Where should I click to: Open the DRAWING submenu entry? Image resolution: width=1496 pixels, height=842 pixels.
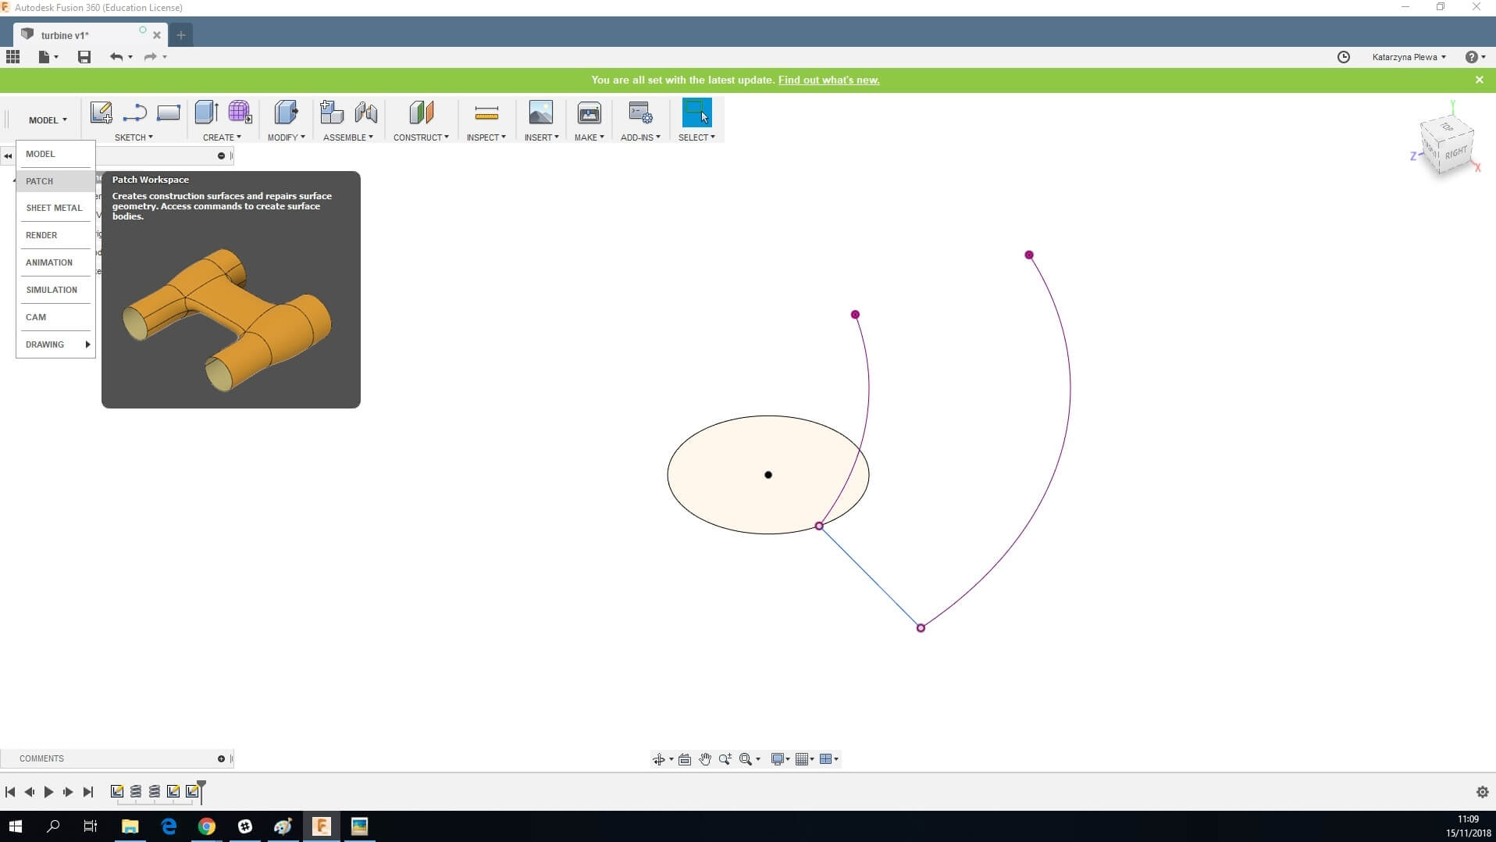pyautogui.click(x=55, y=344)
